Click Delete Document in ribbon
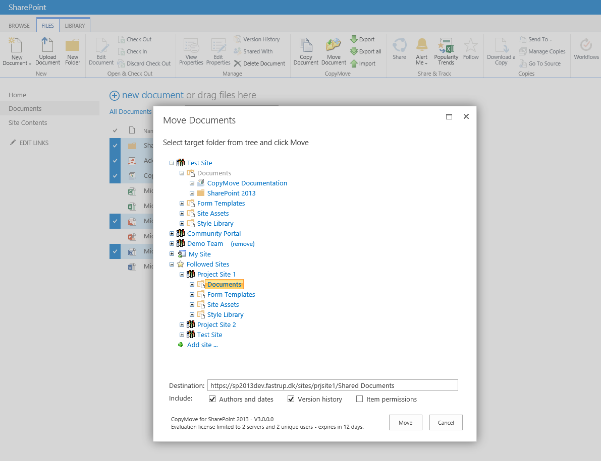Image resolution: width=601 pixels, height=461 pixels. pos(259,63)
